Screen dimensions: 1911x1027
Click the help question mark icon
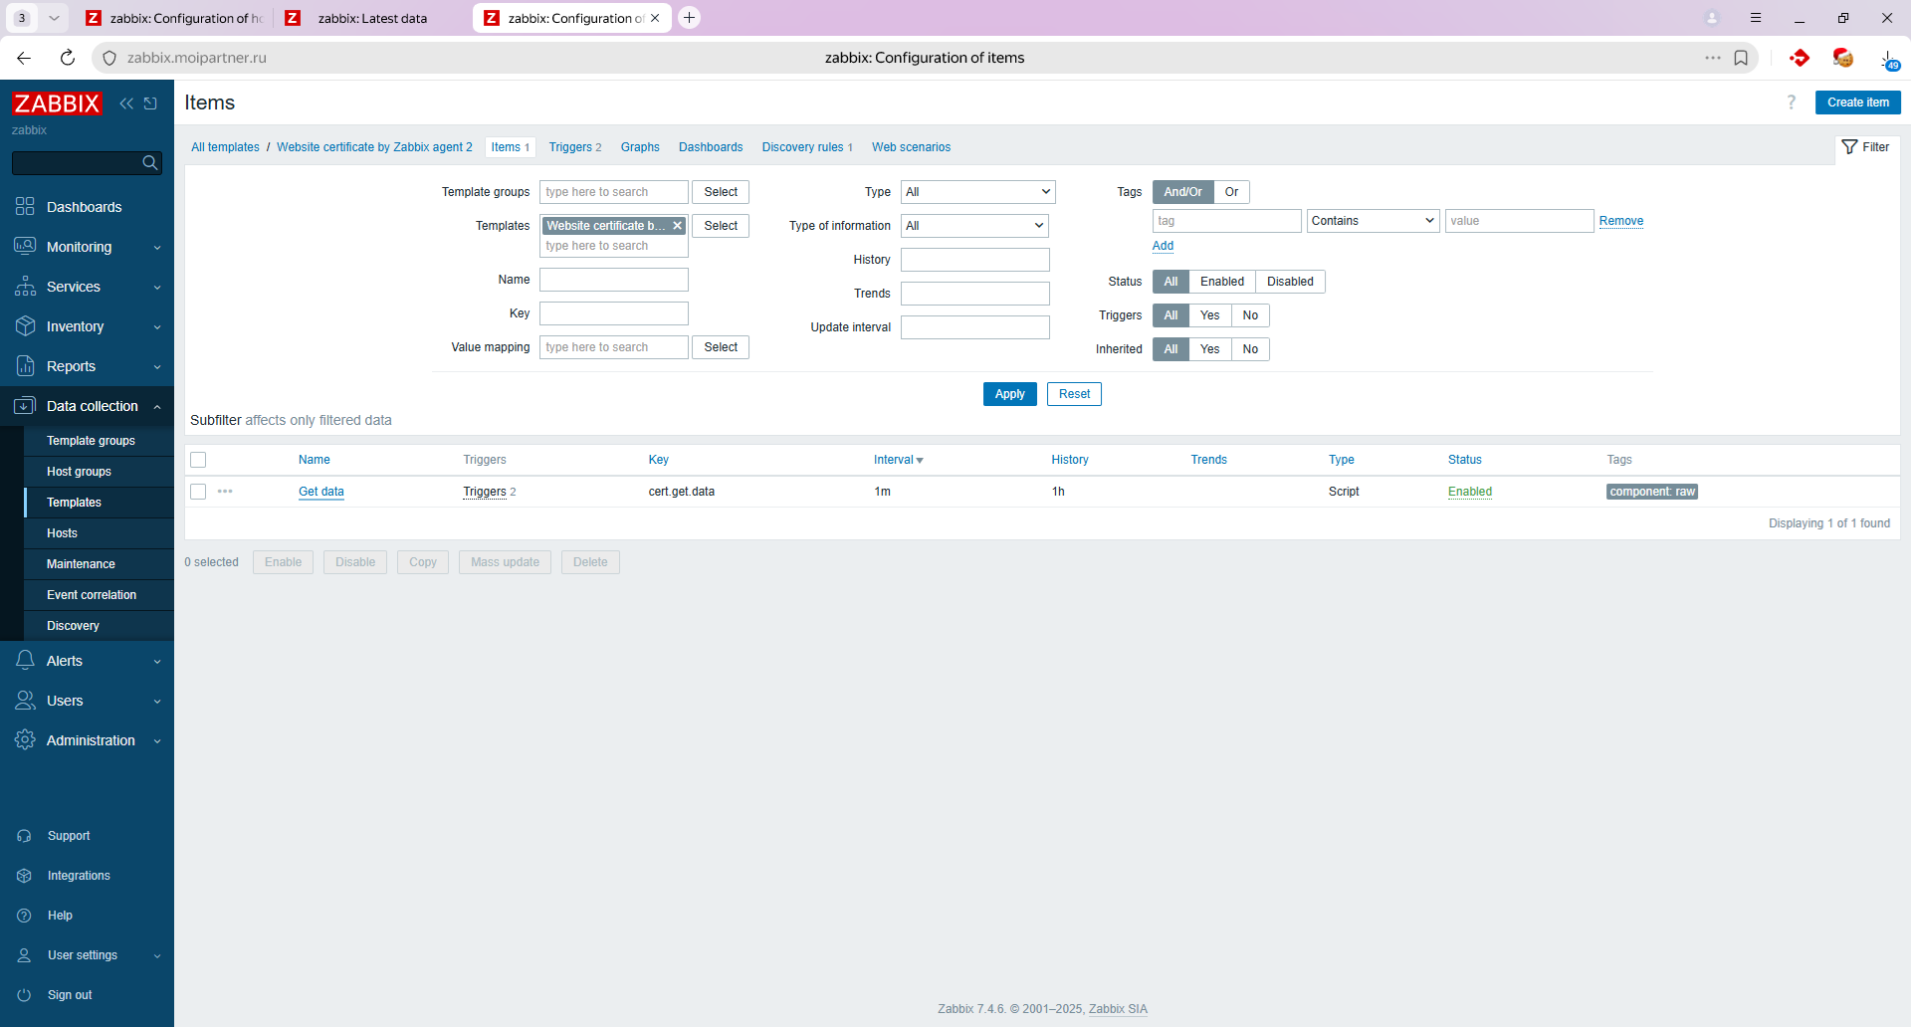[x=1792, y=103]
